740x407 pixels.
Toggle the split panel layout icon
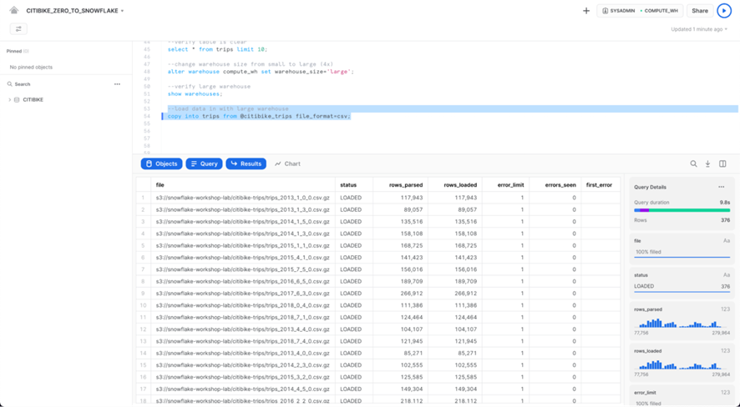722,164
